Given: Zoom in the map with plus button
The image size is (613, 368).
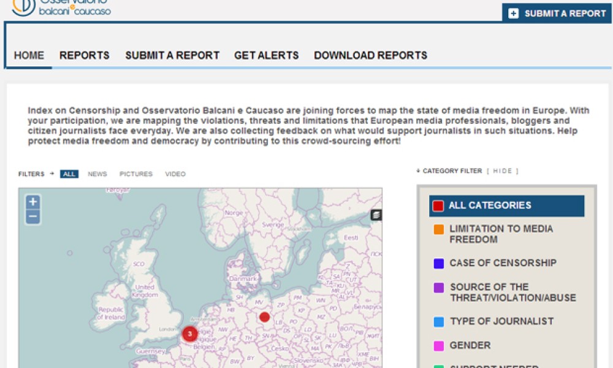Looking at the screenshot, I should point(33,202).
